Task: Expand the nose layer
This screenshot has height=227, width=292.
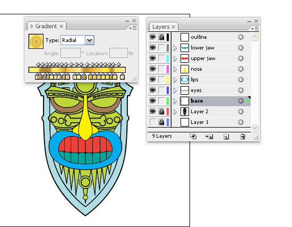Action: pos(175,69)
